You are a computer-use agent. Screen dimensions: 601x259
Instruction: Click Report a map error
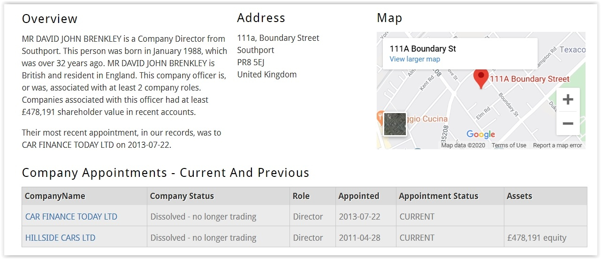pos(557,145)
